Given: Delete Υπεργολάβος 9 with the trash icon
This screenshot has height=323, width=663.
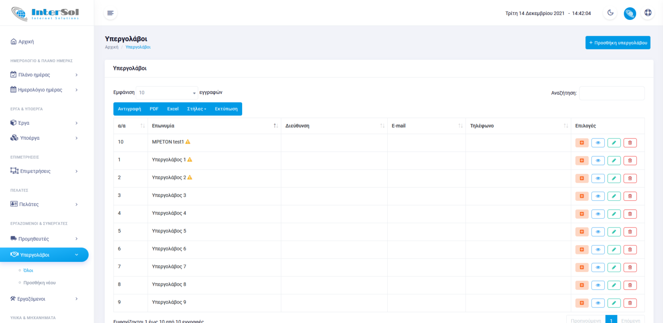Looking at the screenshot, I should point(630,303).
